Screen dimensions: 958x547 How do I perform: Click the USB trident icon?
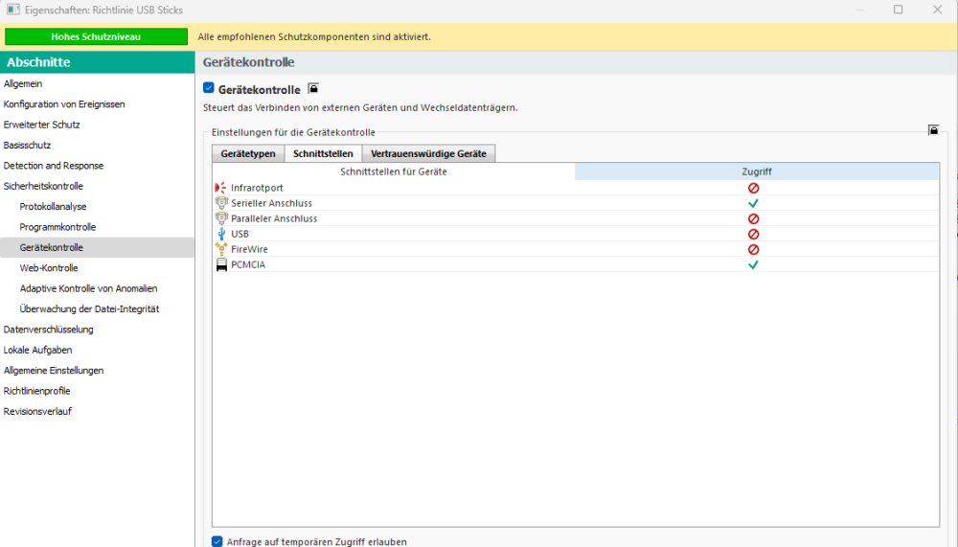221,234
